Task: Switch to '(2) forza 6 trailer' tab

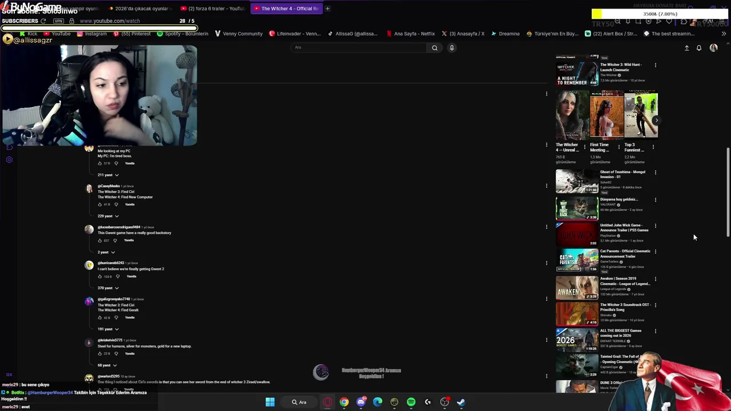Action: pos(212,9)
